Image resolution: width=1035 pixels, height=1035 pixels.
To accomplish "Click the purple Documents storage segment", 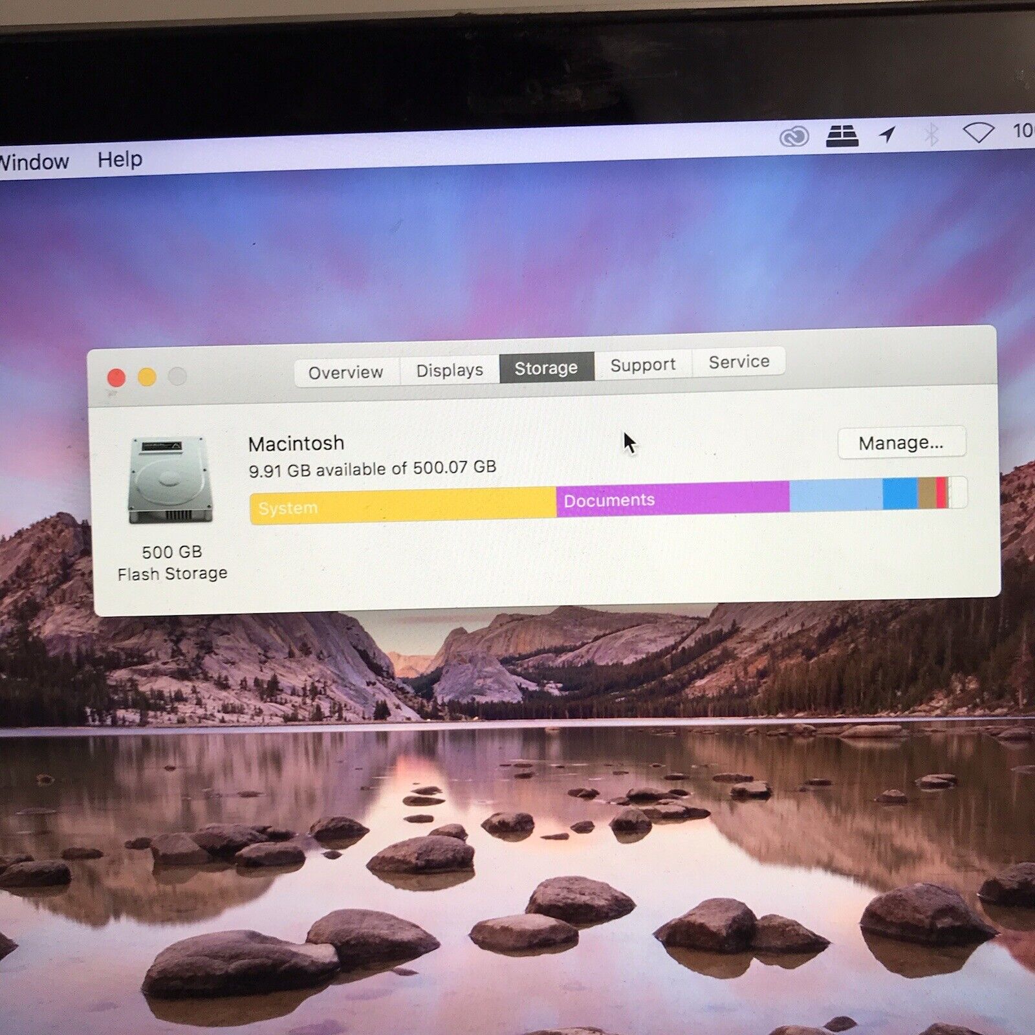I will 673,498.
